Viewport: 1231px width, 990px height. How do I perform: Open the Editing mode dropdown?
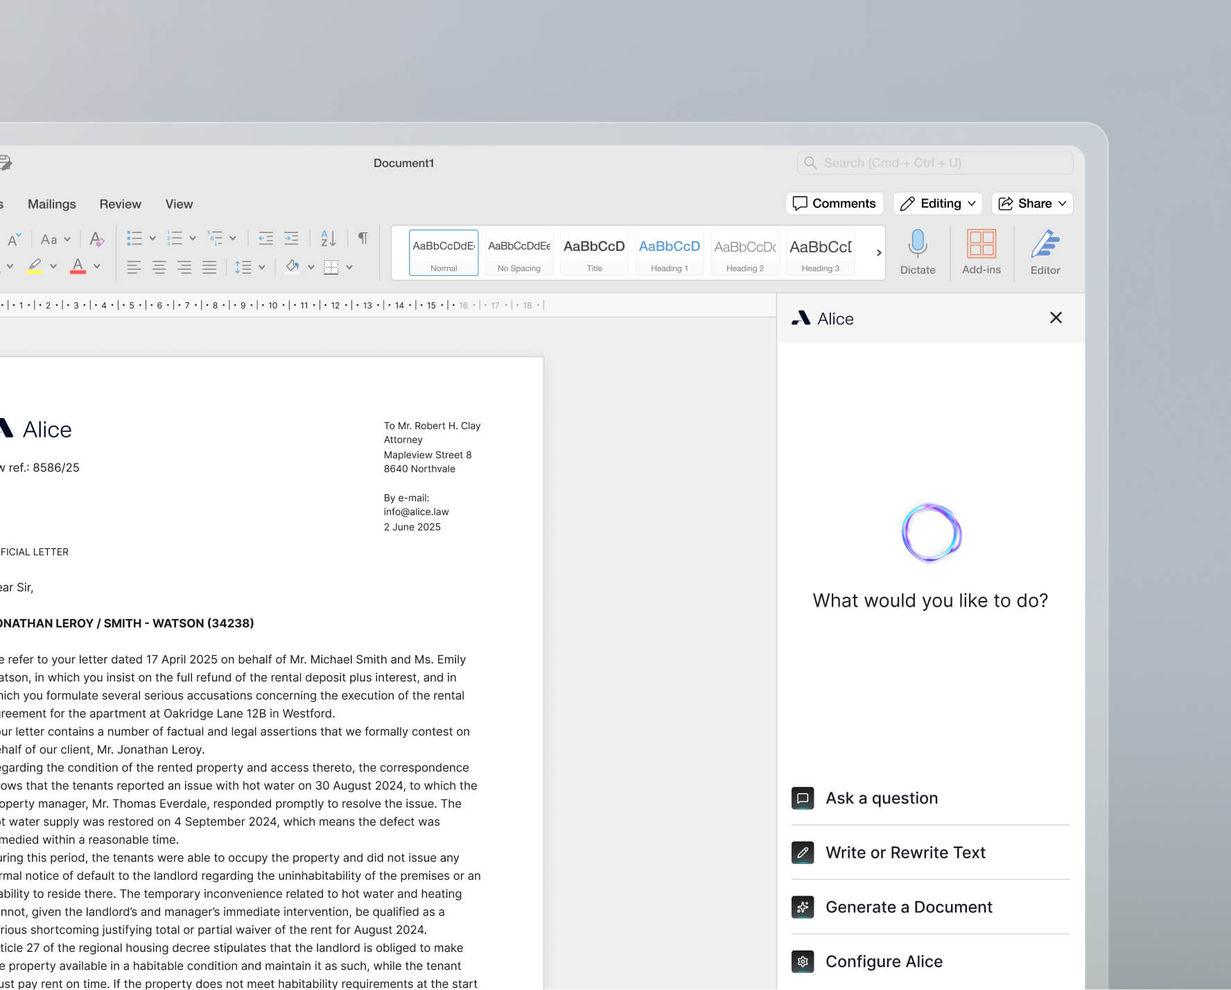pos(938,203)
